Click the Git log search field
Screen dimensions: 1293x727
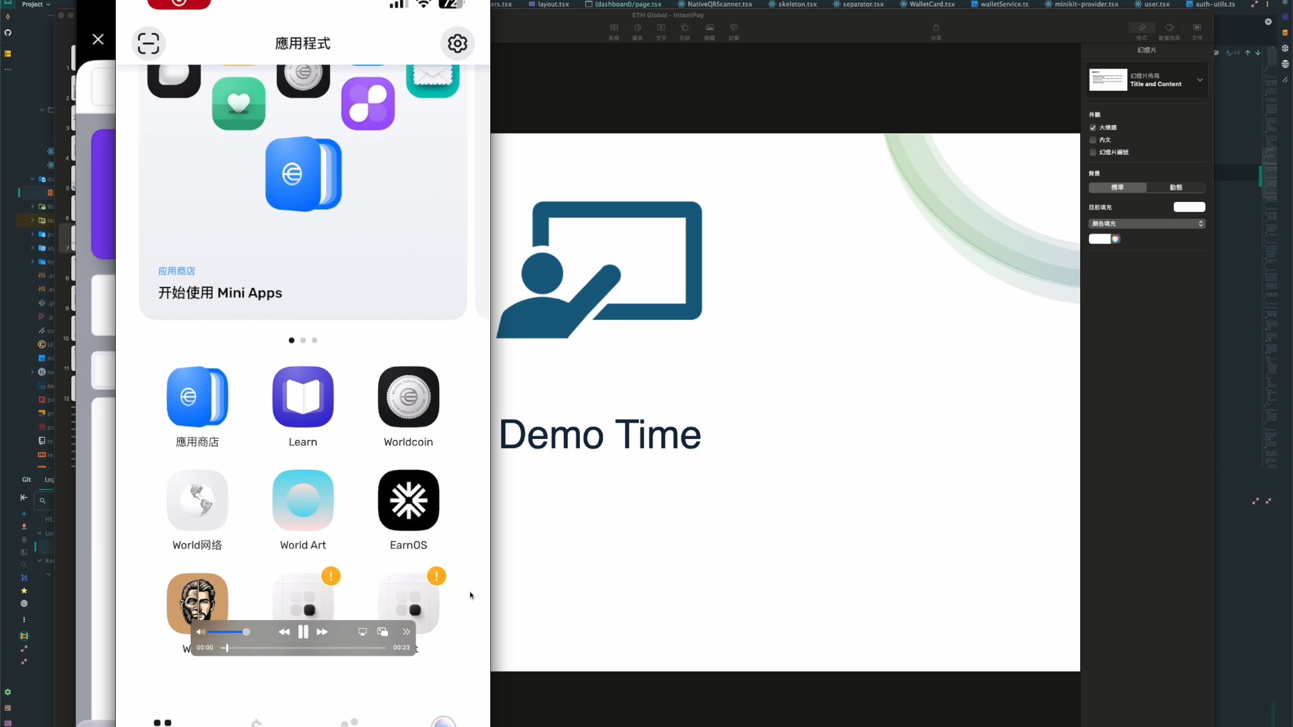pos(44,500)
